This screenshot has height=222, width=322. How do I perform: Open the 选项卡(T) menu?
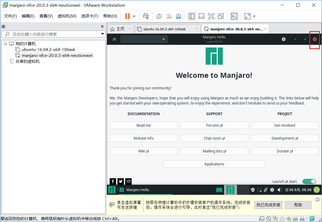(x=90, y=16)
